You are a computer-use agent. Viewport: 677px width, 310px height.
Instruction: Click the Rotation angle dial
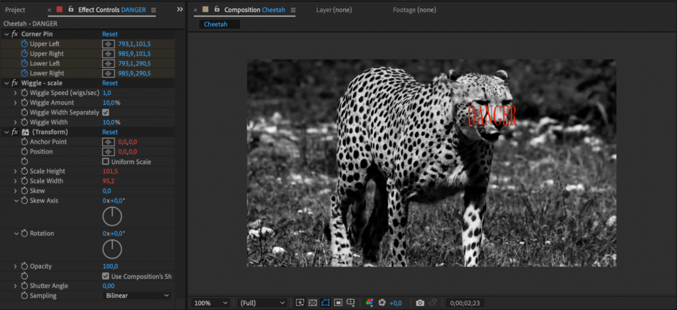[112, 249]
